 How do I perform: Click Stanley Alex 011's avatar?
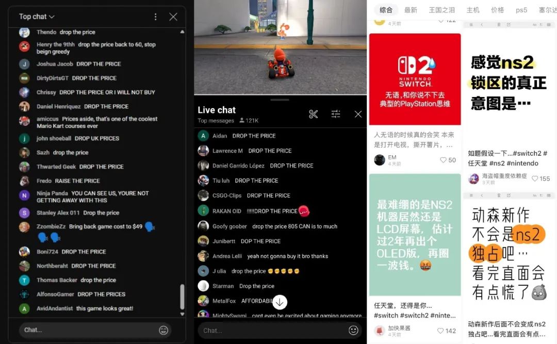click(x=24, y=213)
